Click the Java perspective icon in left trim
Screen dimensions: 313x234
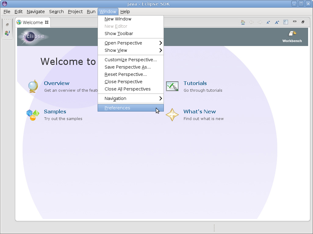tap(7, 33)
